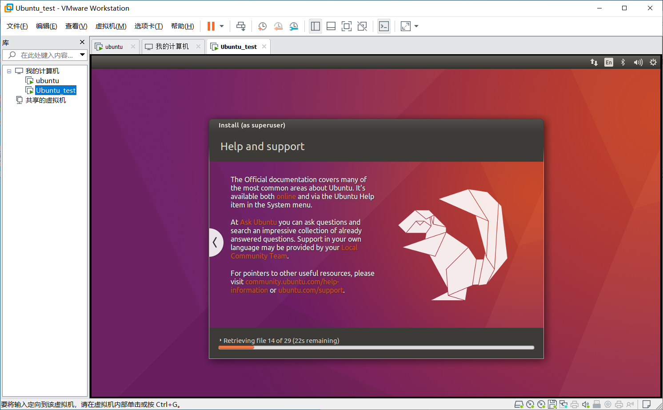Click the first CD/DVD drive status icon
This screenshot has width=663, height=410.
coord(530,404)
